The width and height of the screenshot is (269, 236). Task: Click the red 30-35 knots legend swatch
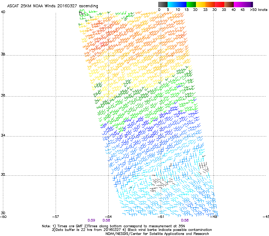tap(220, 4)
